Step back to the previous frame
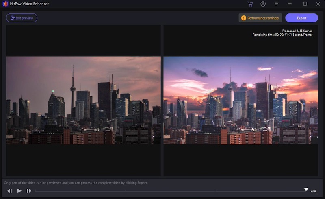This screenshot has height=199, width=325. [x=9, y=191]
